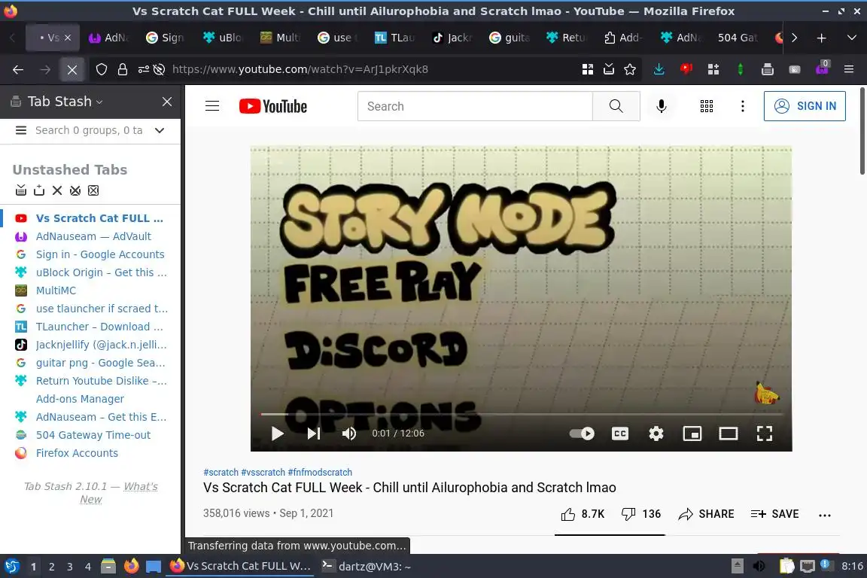Click the YouTube logo

(273, 106)
